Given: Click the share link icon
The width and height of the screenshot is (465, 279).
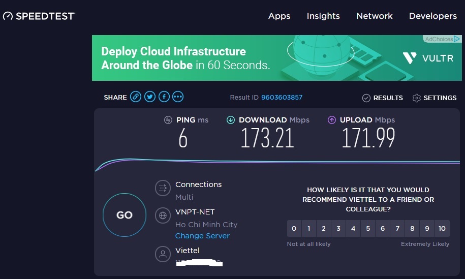Looking at the screenshot, I should 136,97.
